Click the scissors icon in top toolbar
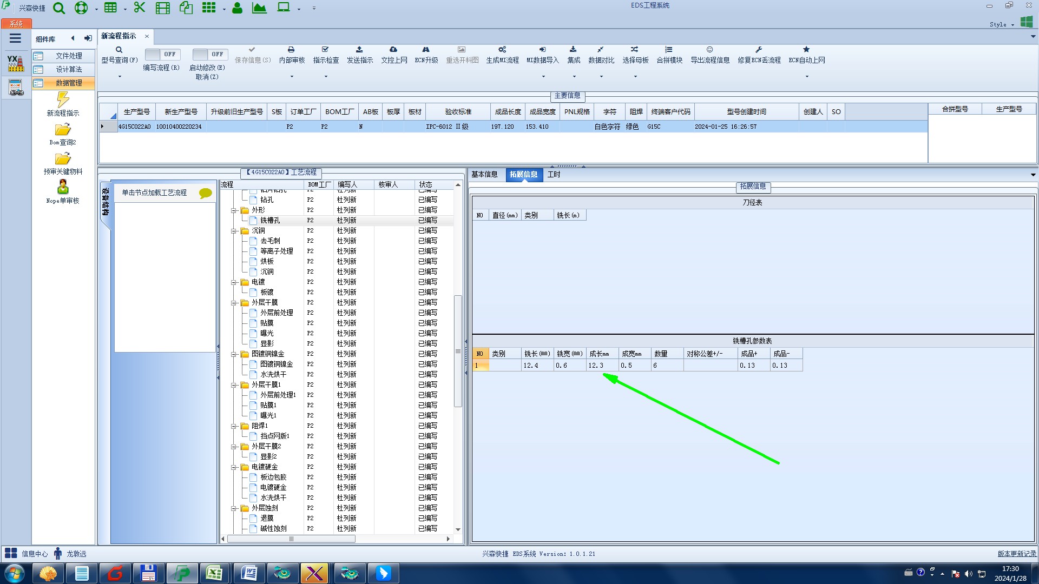This screenshot has height=584, width=1039. (140, 8)
